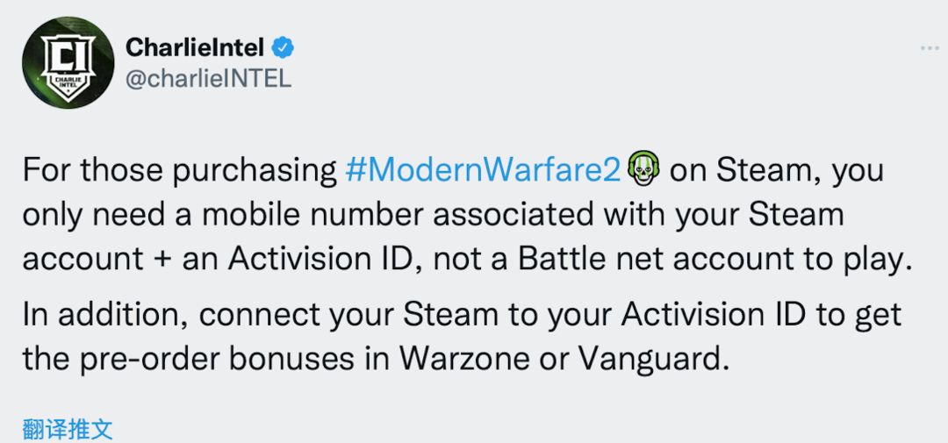
Task: Click the blue verified checkmark badge
Action: [x=283, y=47]
